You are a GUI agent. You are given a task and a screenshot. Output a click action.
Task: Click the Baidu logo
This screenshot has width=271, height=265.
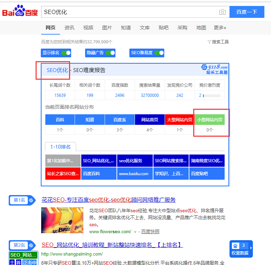coord(20,11)
